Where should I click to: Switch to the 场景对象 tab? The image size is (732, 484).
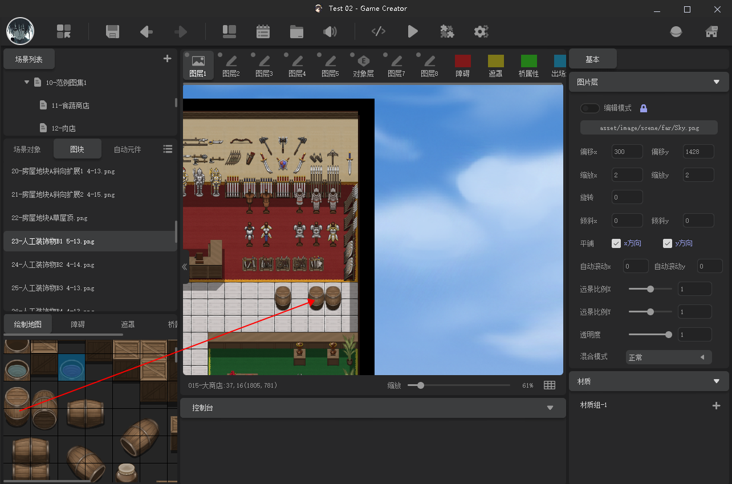click(27, 149)
